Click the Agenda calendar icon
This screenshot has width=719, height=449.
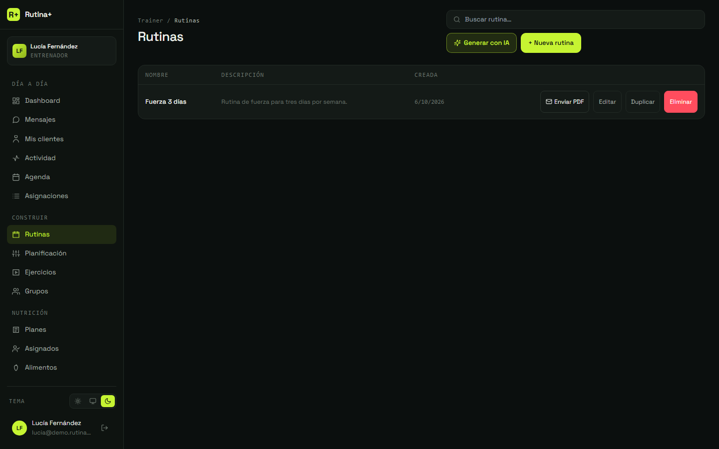pos(16,177)
